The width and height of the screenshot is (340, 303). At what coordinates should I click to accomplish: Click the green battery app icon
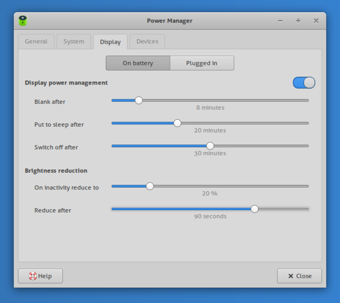[x=23, y=21]
